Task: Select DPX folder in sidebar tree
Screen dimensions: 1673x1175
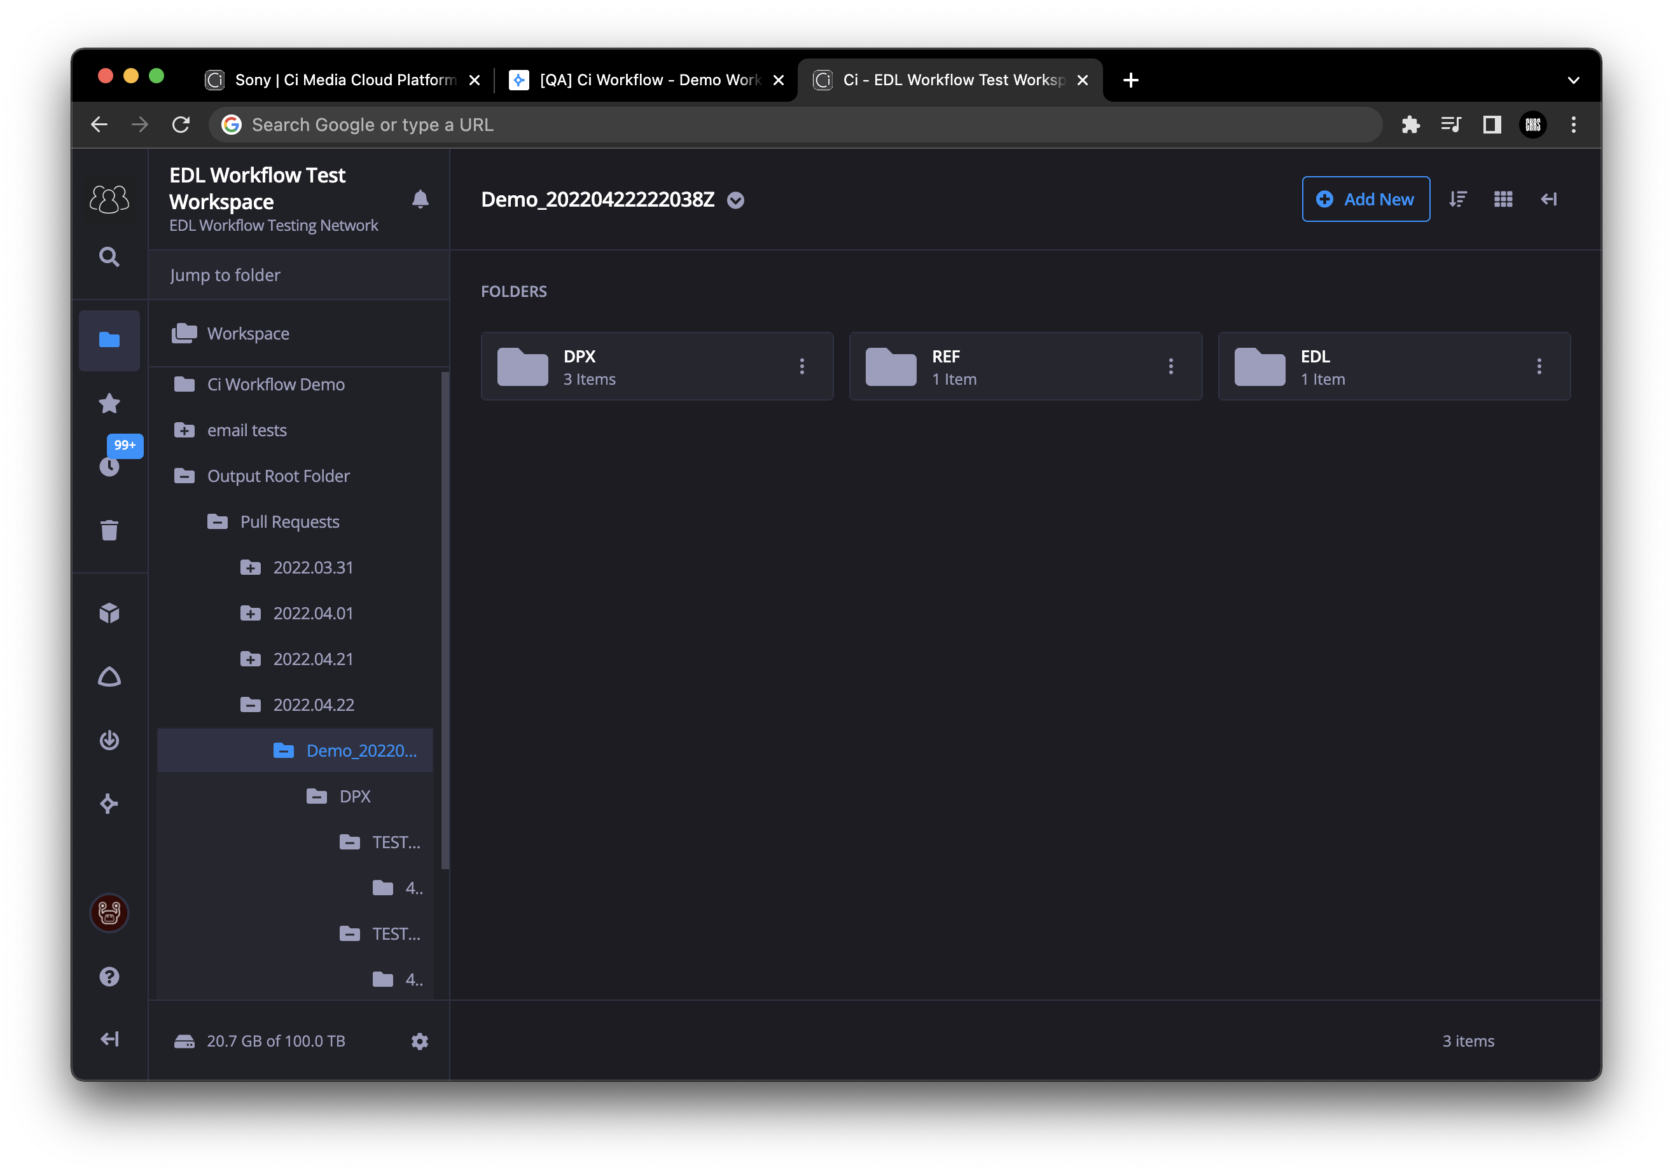Action: pyautogui.click(x=355, y=796)
